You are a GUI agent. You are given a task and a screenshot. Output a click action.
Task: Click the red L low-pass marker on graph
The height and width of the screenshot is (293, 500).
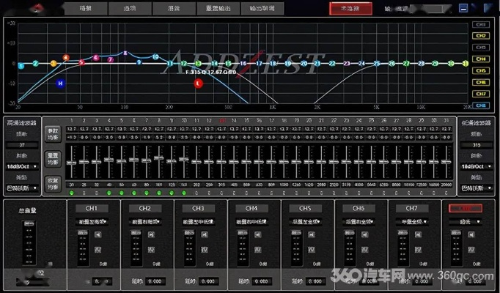(198, 84)
